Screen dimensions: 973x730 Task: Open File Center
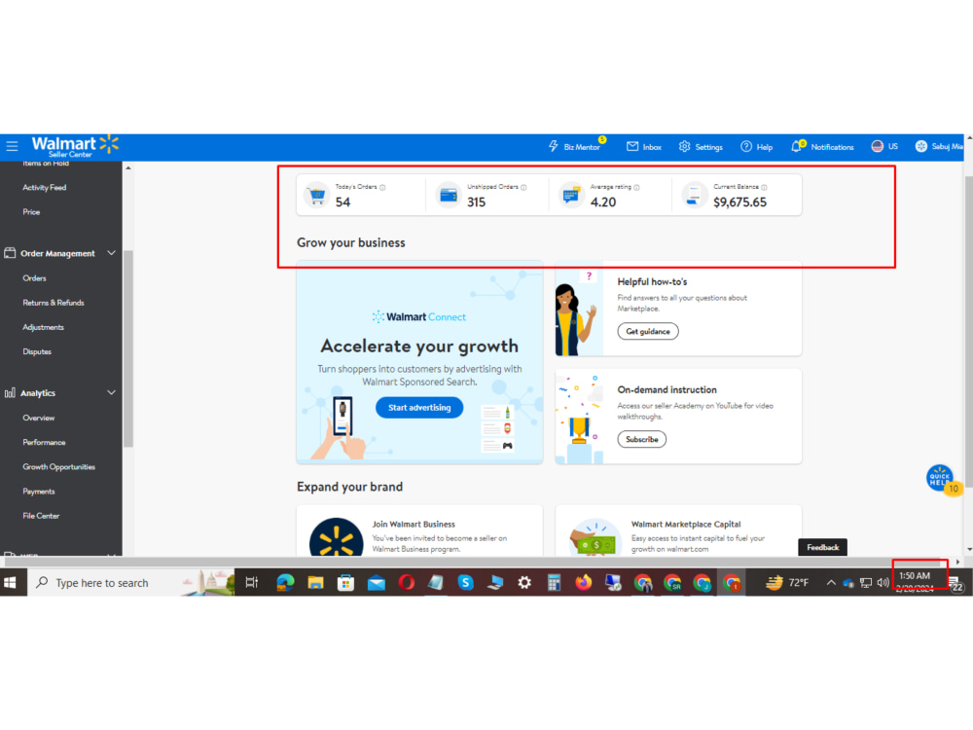pyautogui.click(x=41, y=516)
